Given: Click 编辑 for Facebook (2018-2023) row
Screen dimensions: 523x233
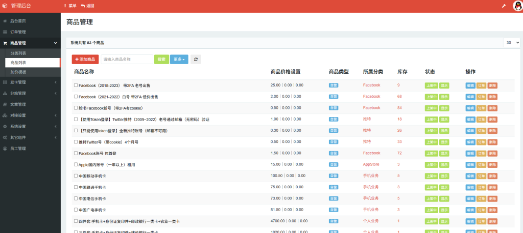Looking at the screenshot, I should (x=470, y=85).
